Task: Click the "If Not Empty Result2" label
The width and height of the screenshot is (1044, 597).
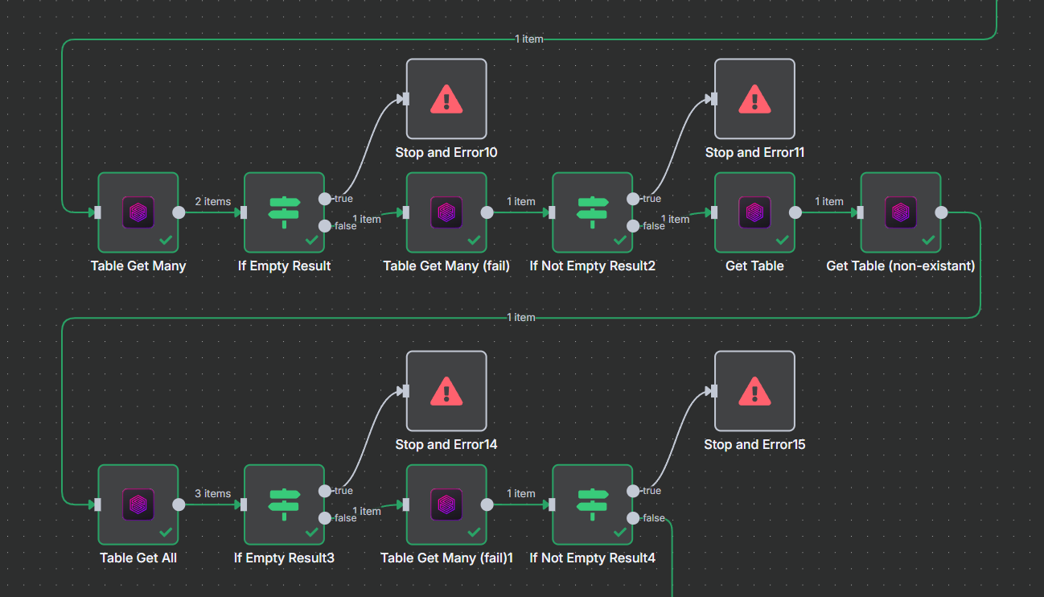Action: coord(593,266)
